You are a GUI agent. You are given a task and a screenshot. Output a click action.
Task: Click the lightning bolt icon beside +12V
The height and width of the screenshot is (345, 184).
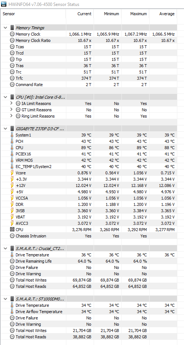click(x=12, y=185)
